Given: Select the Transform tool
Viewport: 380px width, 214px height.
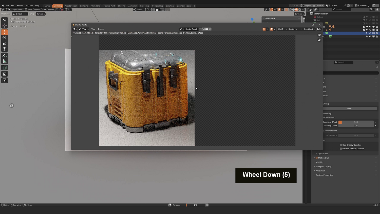Looking at the screenshot, I should click(5, 49).
